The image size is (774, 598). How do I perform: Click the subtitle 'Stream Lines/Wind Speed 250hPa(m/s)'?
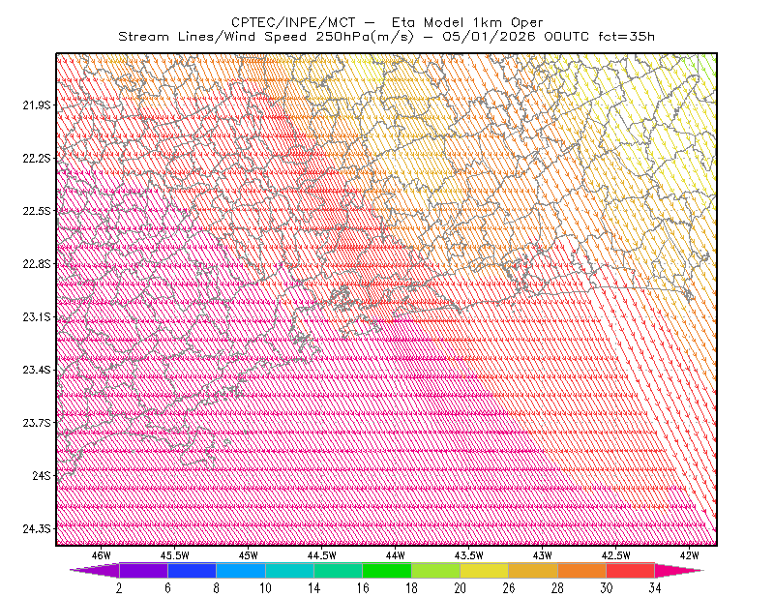(x=265, y=37)
